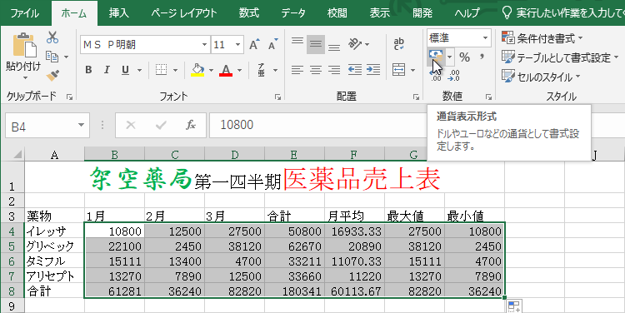Open the ヘルプ tab

(x=467, y=13)
